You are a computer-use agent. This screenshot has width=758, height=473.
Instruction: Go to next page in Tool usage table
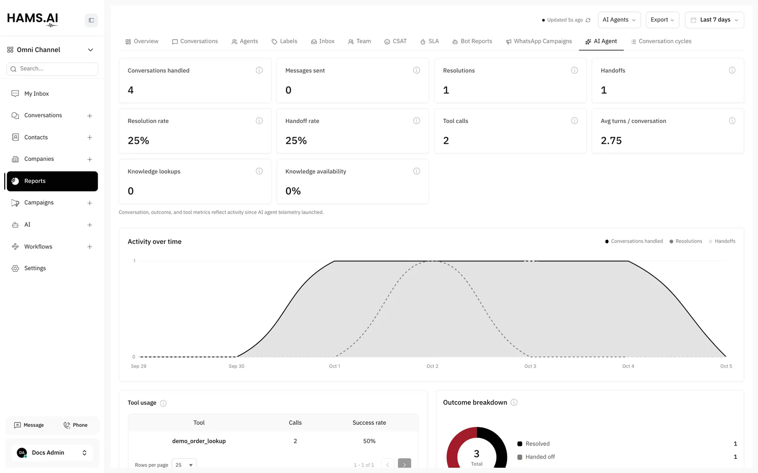pos(405,464)
